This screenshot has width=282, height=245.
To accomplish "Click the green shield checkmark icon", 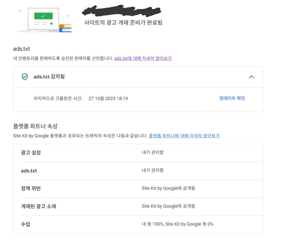I will click(x=25, y=77).
